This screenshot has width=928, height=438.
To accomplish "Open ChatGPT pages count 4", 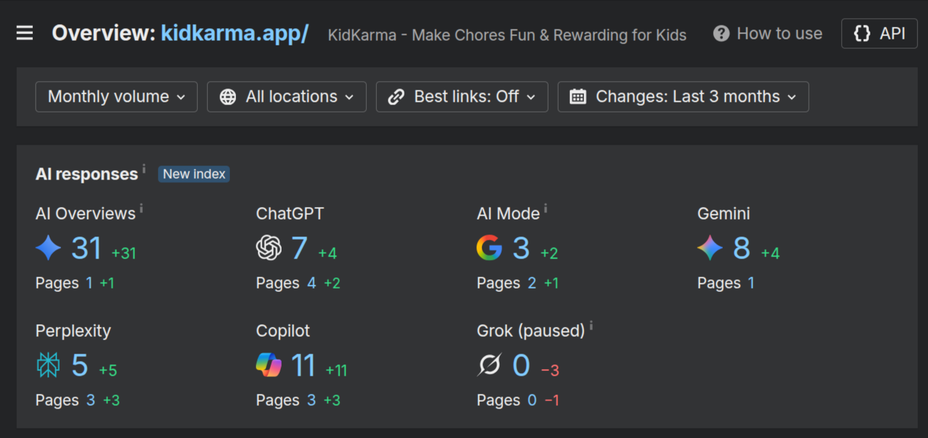I will [311, 283].
